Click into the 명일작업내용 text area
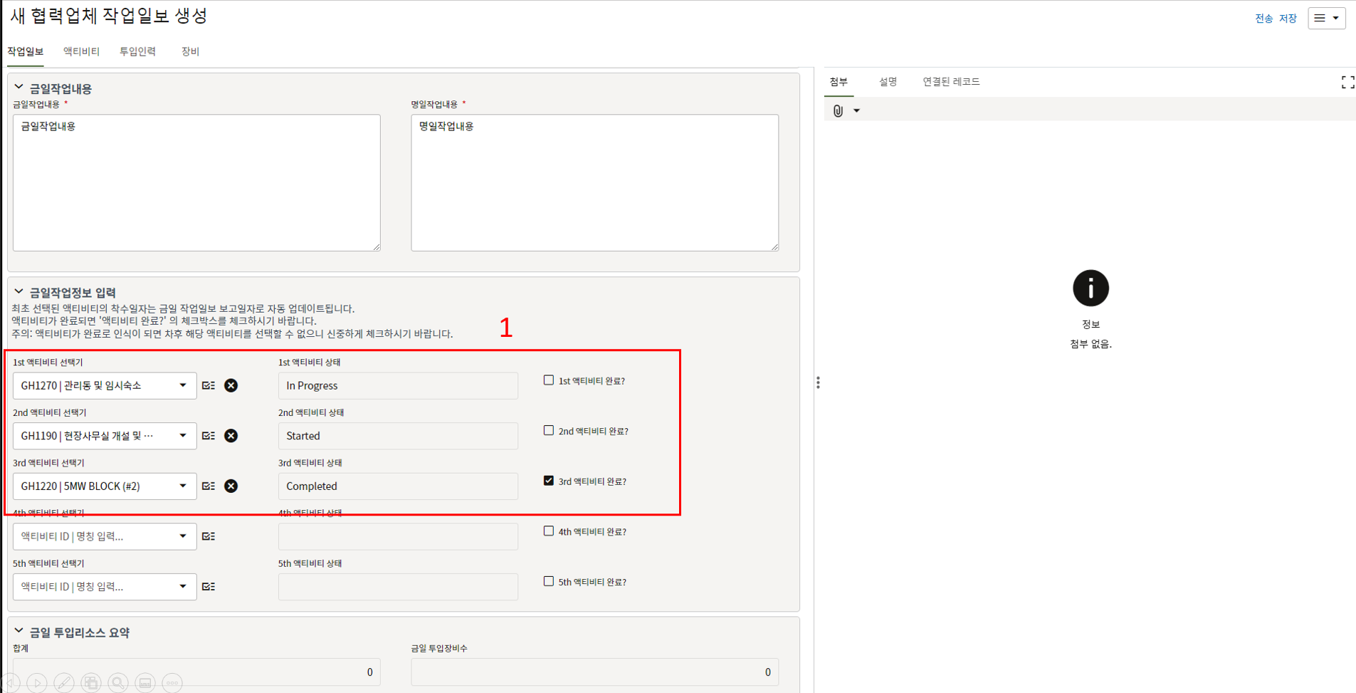The height and width of the screenshot is (693, 1356). pyautogui.click(x=594, y=183)
